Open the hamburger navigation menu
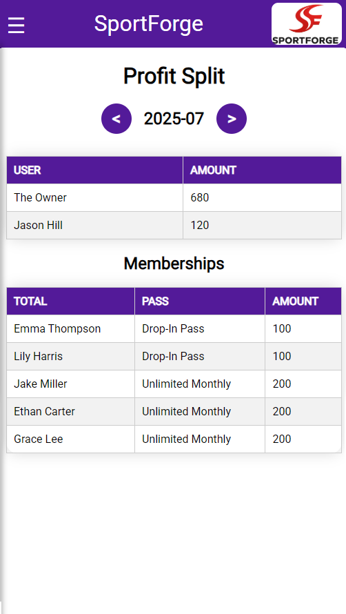The height and width of the screenshot is (614, 346). [16, 25]
